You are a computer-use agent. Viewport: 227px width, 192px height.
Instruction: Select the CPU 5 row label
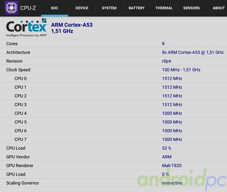coord(21,122)
